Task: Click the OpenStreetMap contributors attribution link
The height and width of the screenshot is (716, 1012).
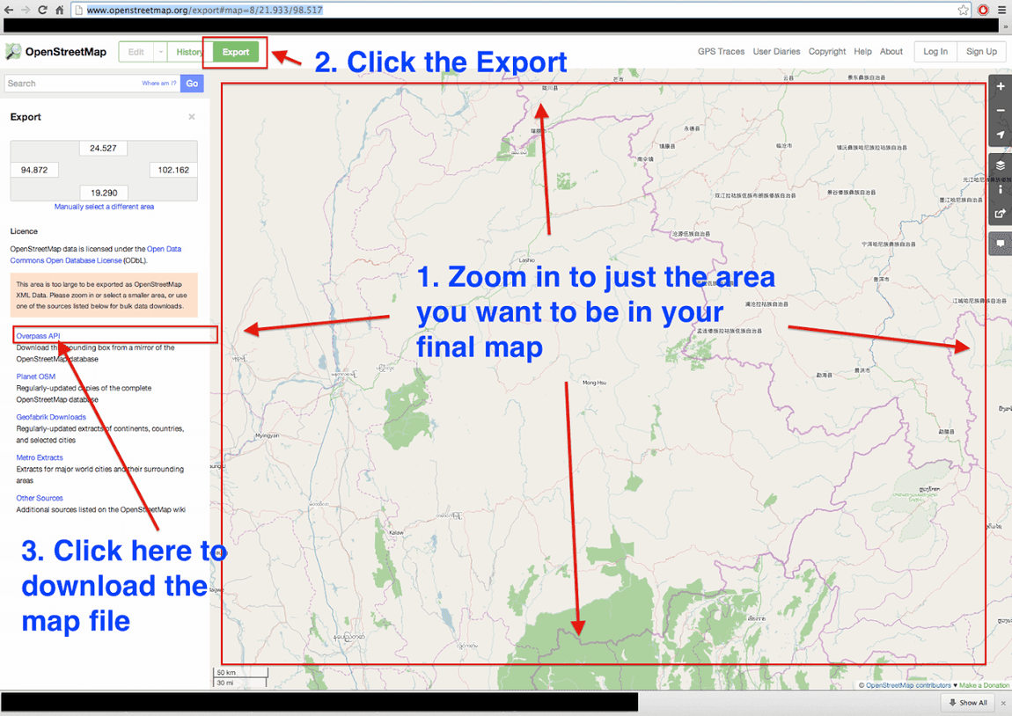Action: click(908, 685)
